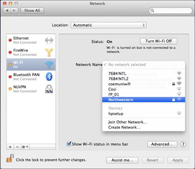Choose the Cosi network
This screenshot has height=169, width=195.
tap(143, 89)
